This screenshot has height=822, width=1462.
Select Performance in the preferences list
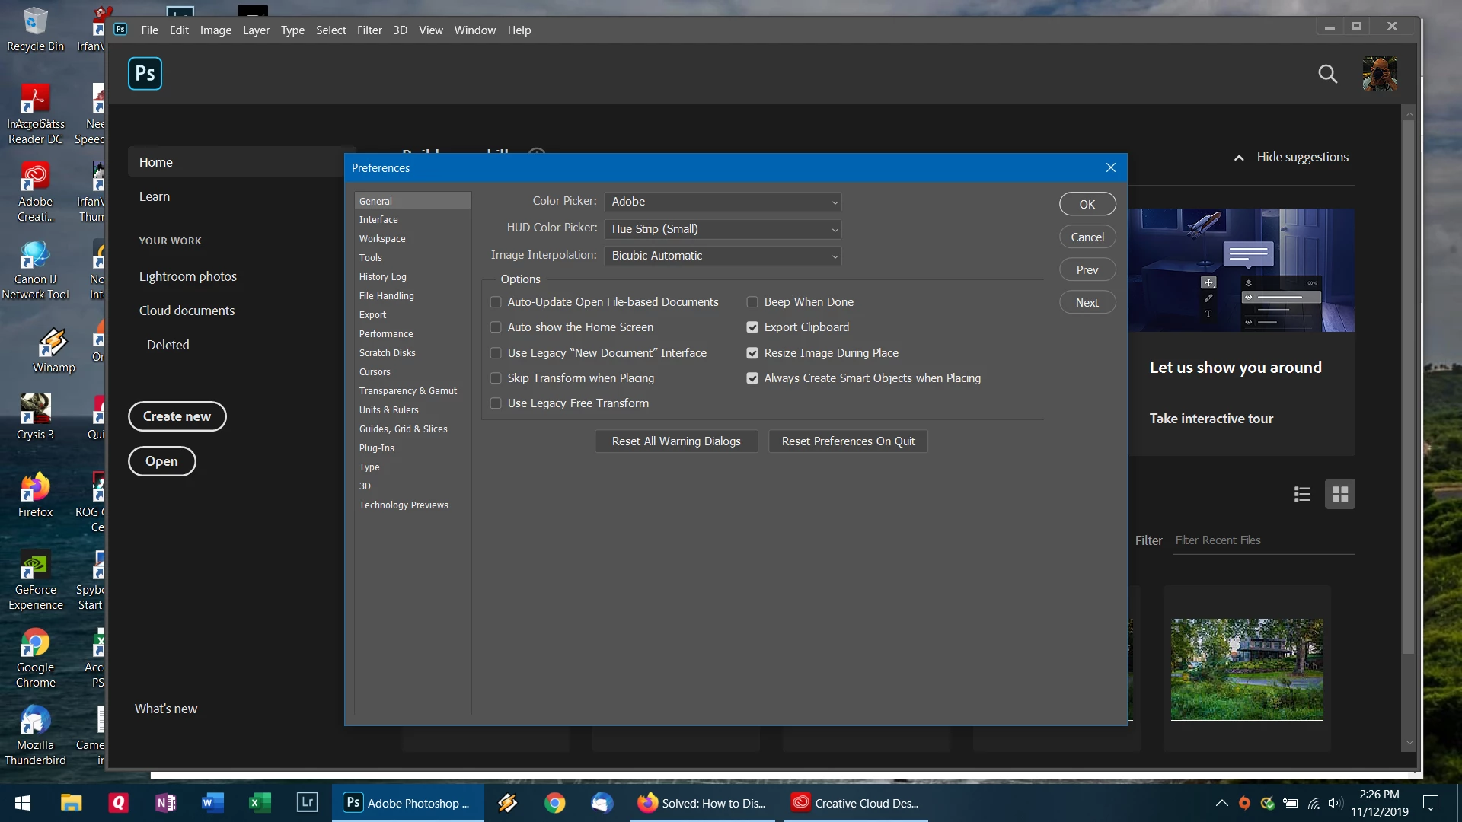pos(386,334)
